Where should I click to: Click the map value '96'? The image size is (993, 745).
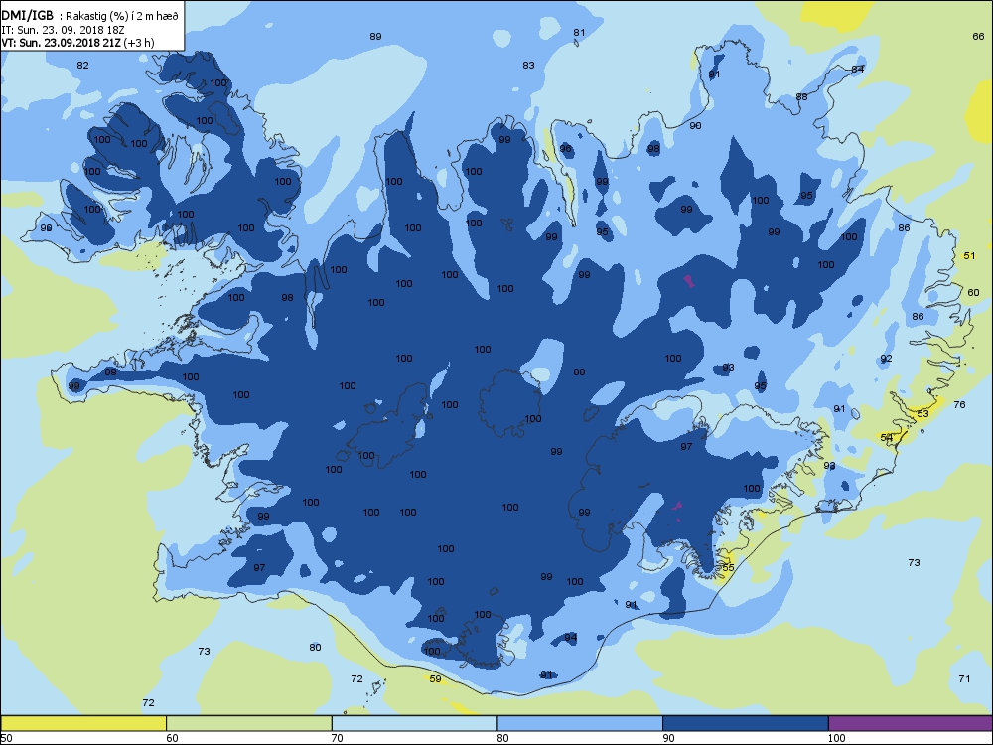point(566,149)
